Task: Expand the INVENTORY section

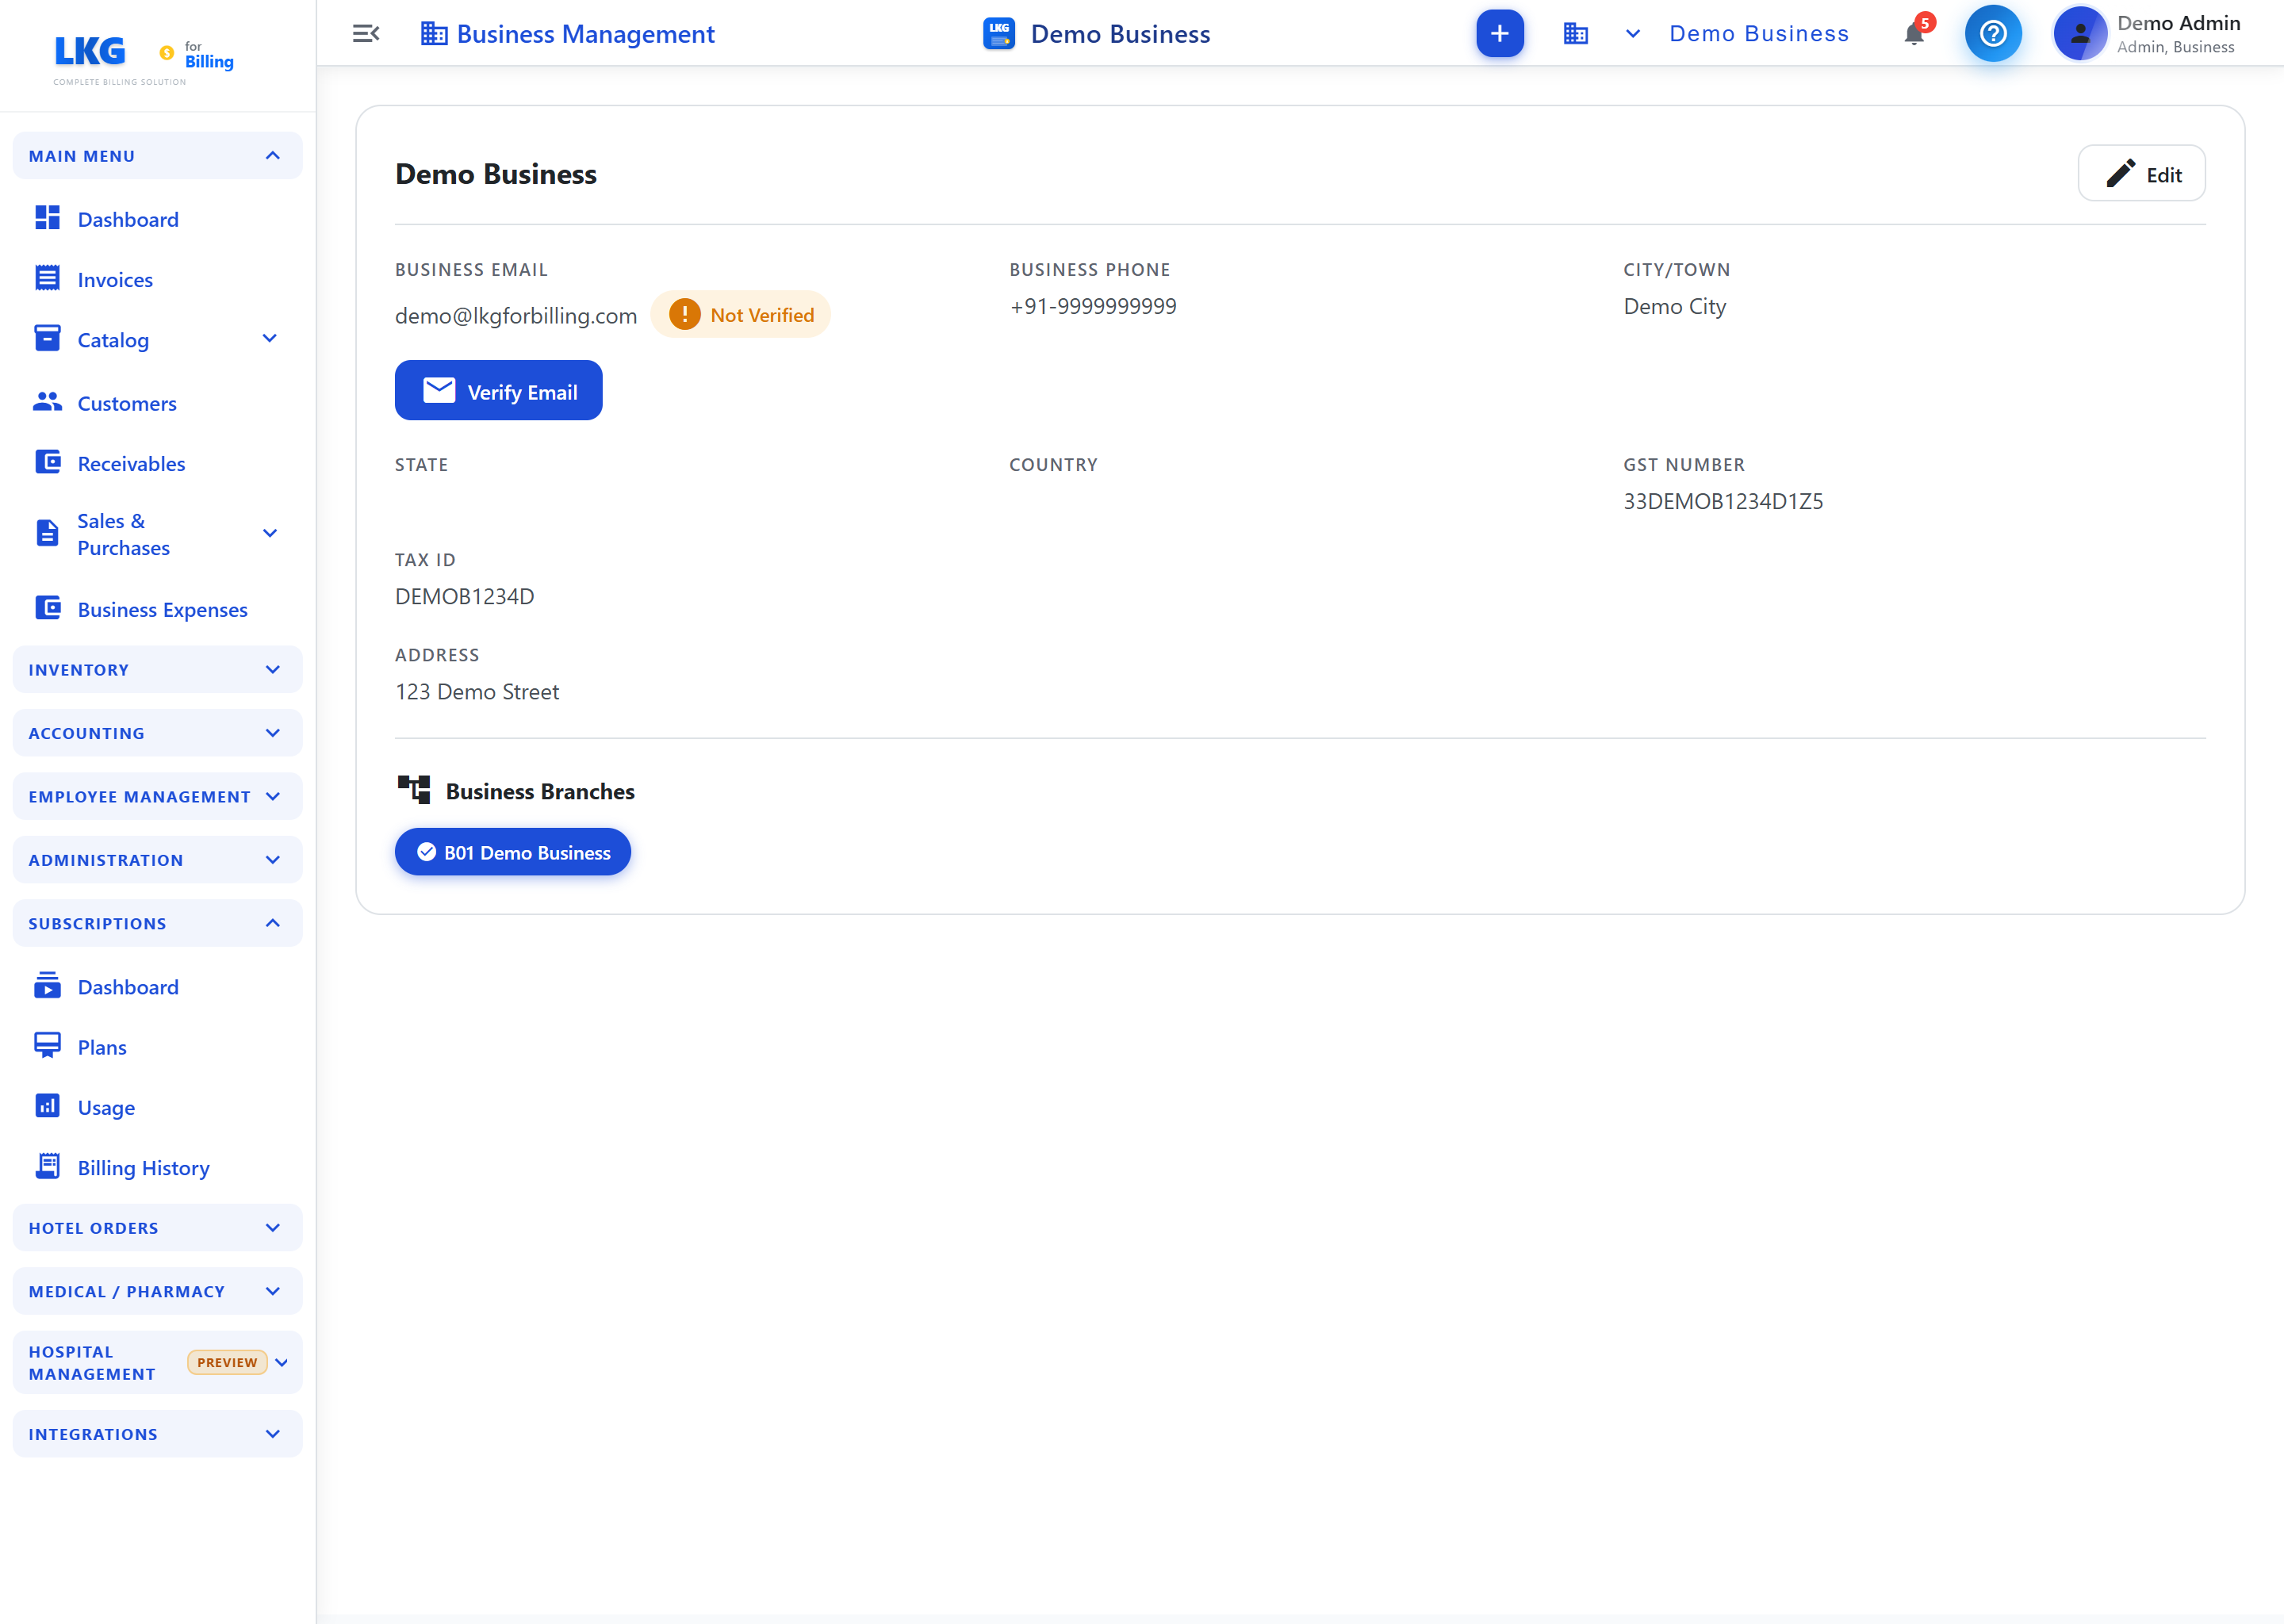Action: coord(157,670)
